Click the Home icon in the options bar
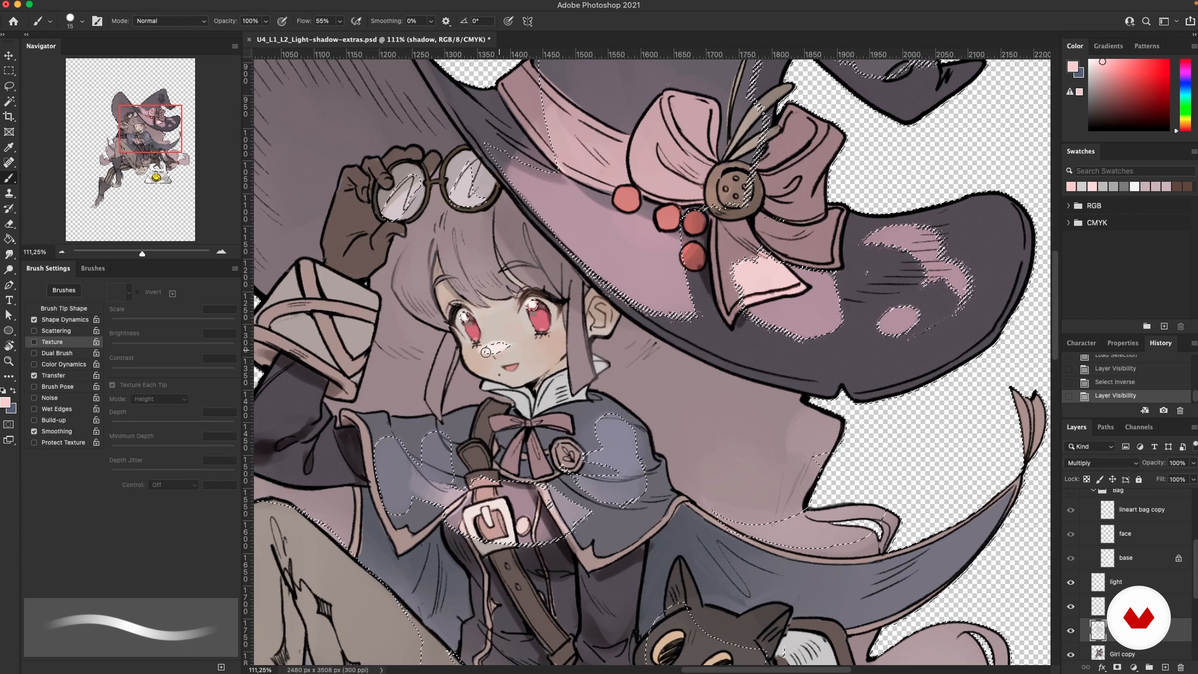Image resolution: width=1198 pixels, height=674 pixels. point(13,21)
